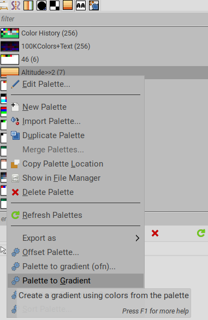Viewport: 208px width, 320px height.
Task: Open the Tool Presets tab icon
Action: click(x=94, y=5)
